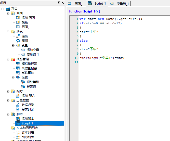
Task: Click the if condition on line 2
Action: [x=101, y=23]
